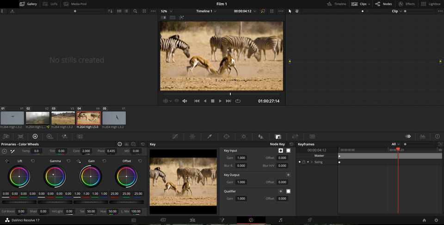Open the 52% viewer zoom dropdown
444x225 pixels.
tap(166, 11)
